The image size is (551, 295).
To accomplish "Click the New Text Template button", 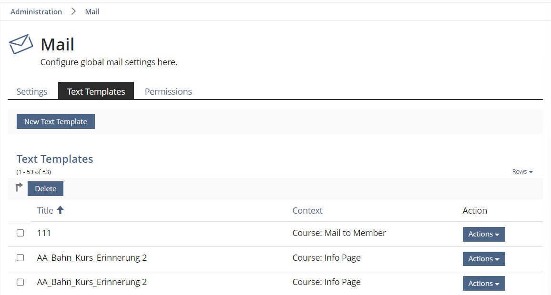I will tap(56, 122).
